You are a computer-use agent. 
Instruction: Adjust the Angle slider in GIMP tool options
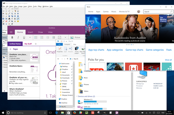[5, 53]
